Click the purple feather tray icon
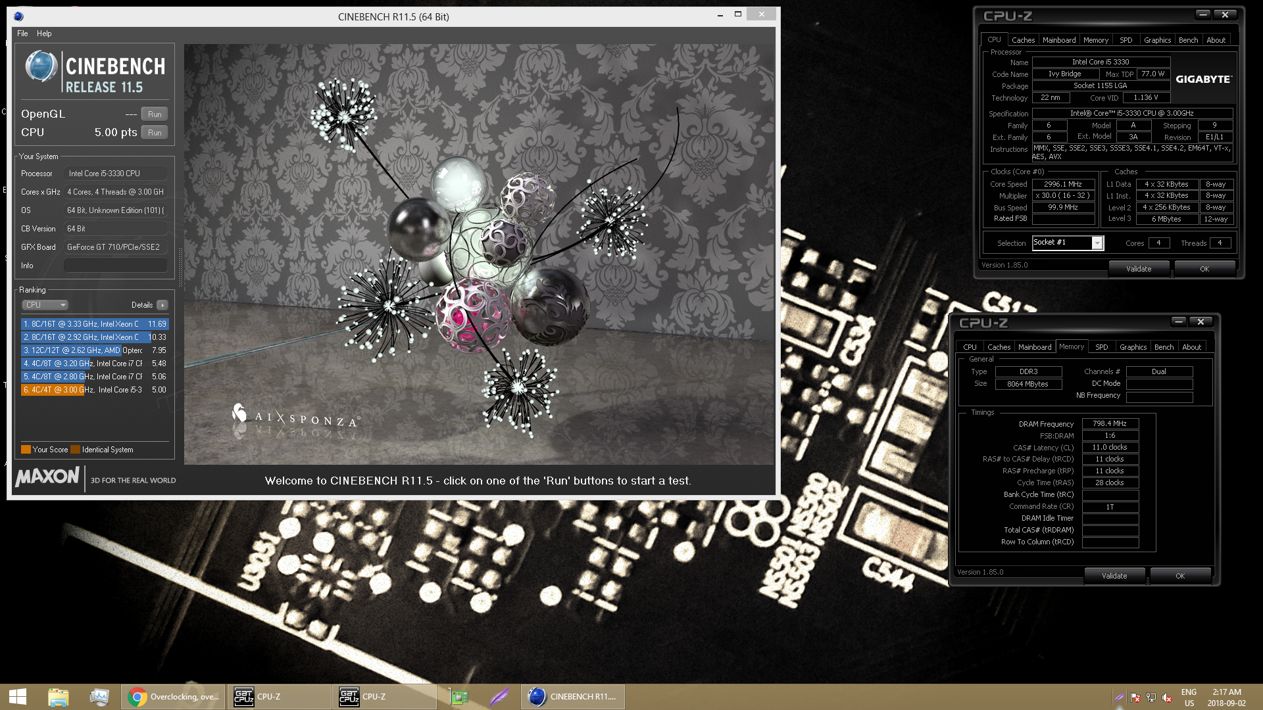 tap(1119, 698)
